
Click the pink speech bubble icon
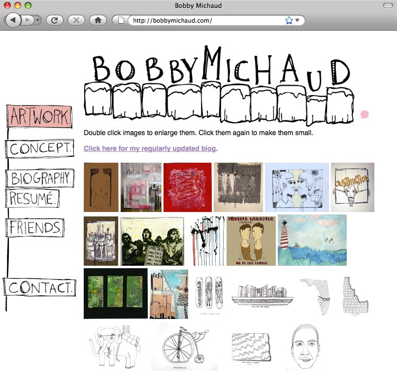364,115
